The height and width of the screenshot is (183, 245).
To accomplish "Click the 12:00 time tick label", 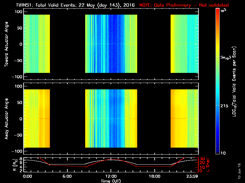I will pos(111,176).
